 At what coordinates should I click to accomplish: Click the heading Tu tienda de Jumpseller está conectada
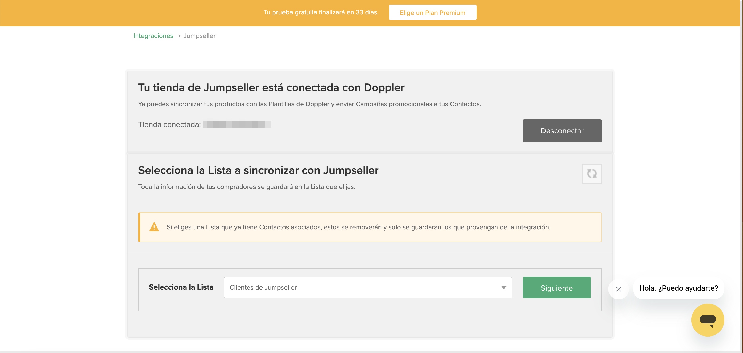point(271,88)
